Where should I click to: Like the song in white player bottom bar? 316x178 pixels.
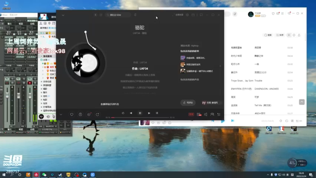coord(153,123)
